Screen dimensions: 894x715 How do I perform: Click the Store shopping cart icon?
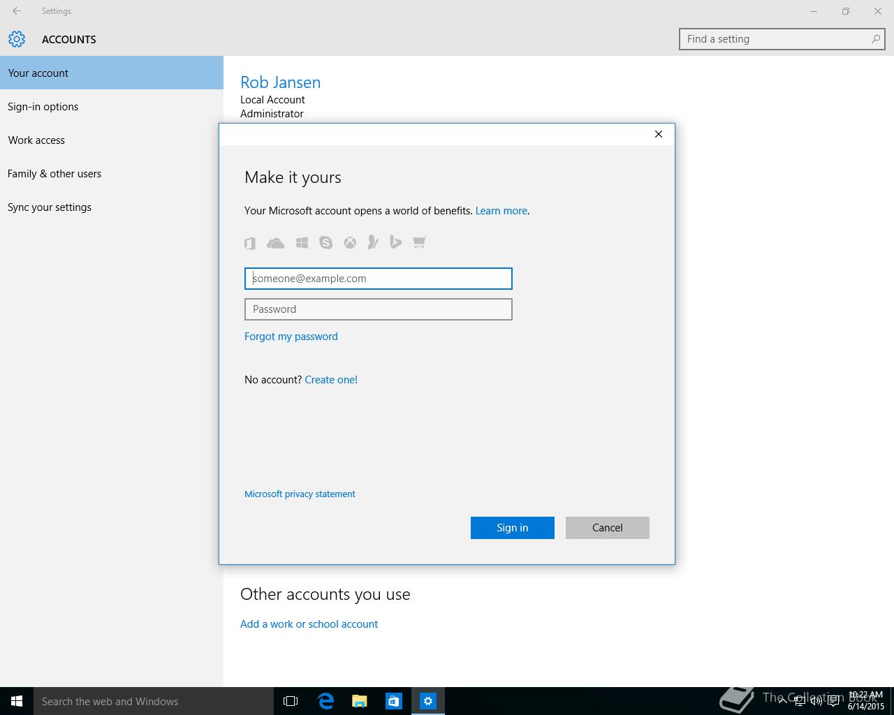click(x=419, y=242)
